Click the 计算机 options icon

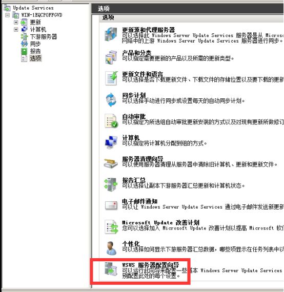click(x=111, y=142)
